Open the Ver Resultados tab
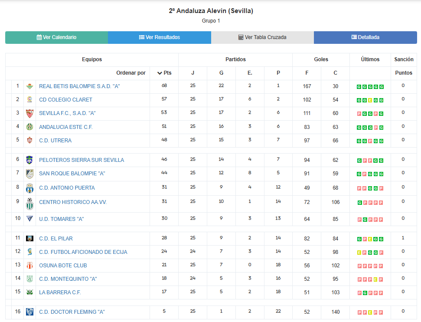The image size is (421, 322). (x=160, y=37)
